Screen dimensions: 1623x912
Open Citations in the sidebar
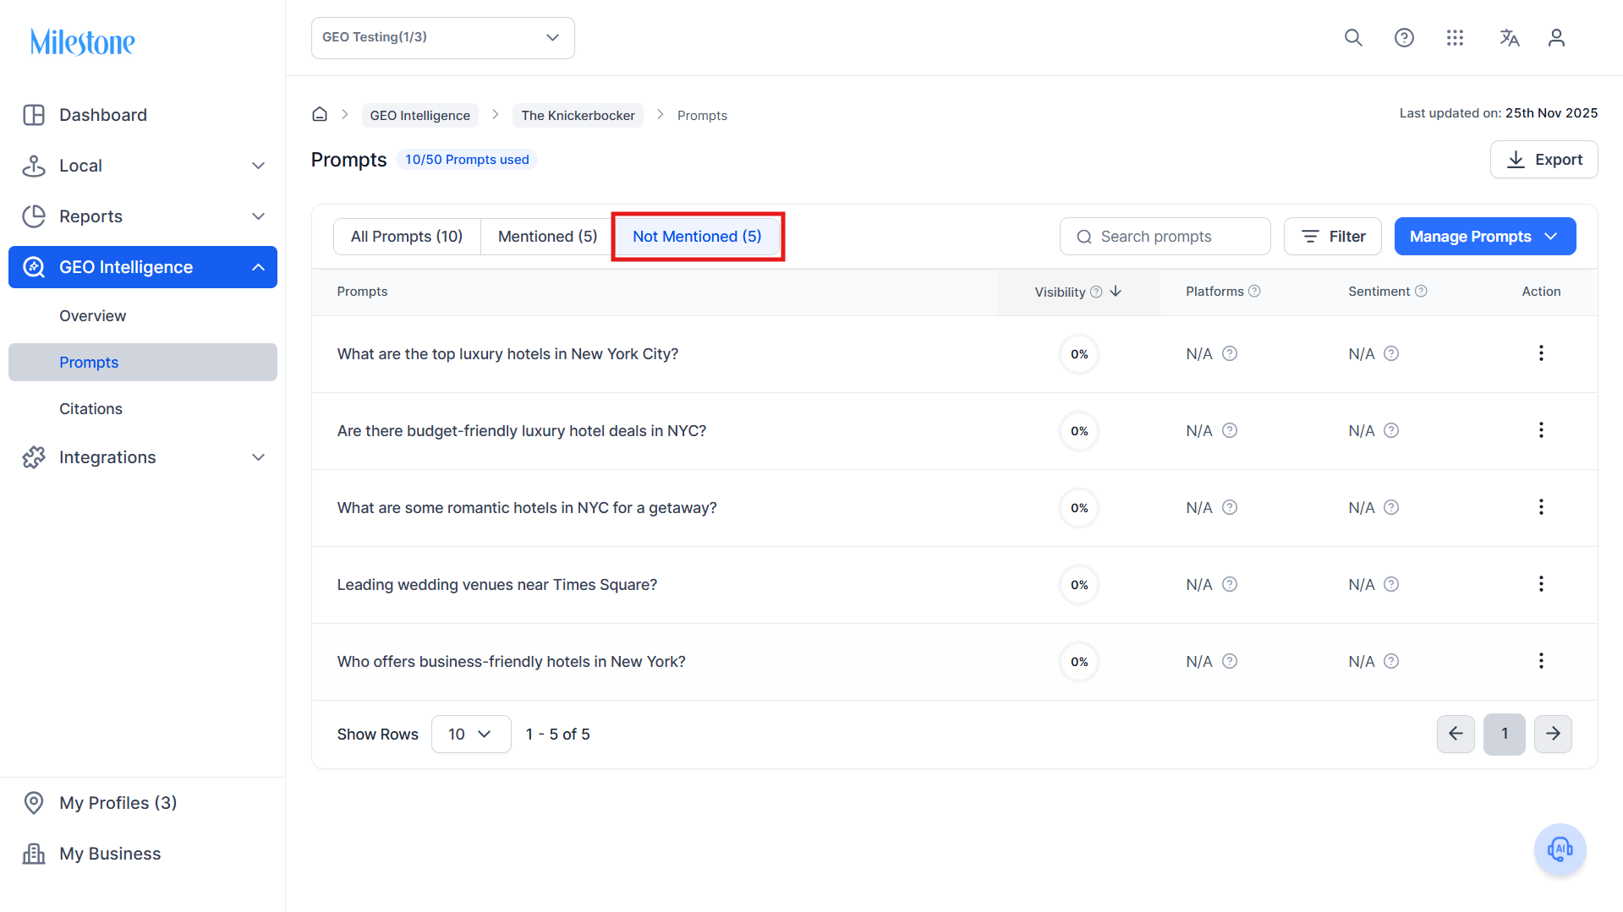(x=143, y=408)
